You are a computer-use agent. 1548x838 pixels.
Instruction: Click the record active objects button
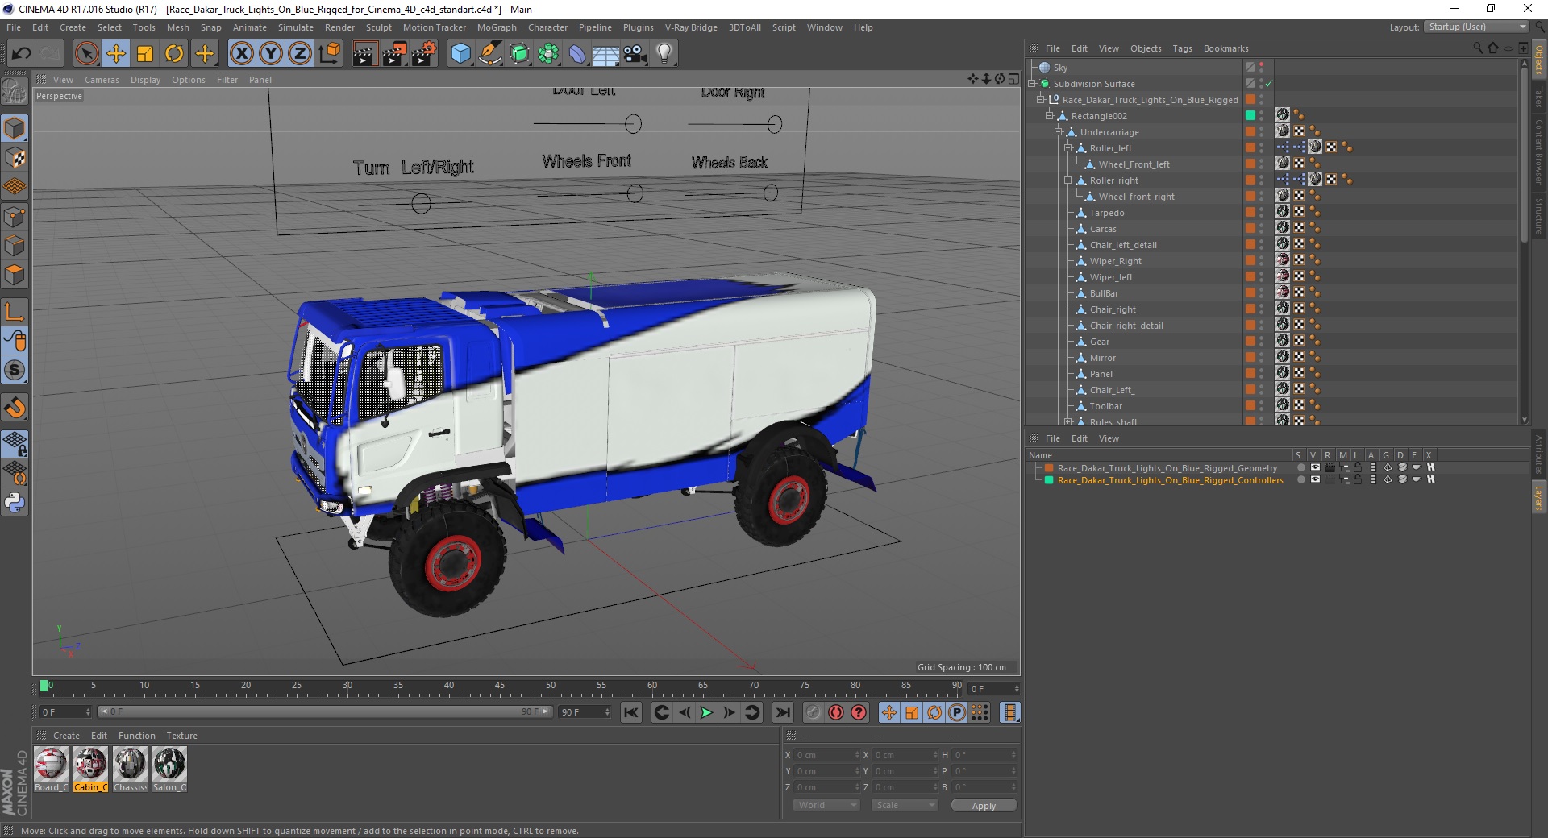(813, 712)
